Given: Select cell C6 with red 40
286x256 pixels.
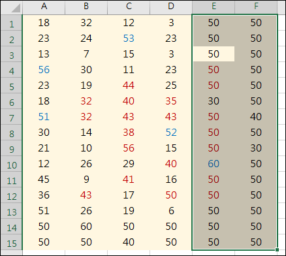Looking at the screenshot, I should tap(129, 101).
